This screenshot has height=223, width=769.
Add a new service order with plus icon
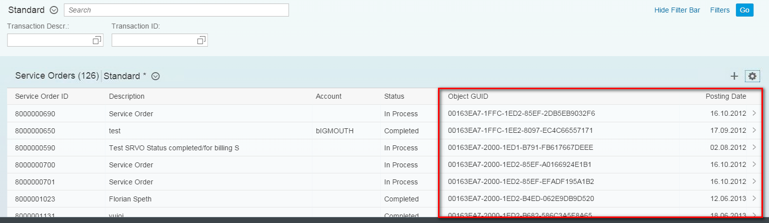pos(734,76)
